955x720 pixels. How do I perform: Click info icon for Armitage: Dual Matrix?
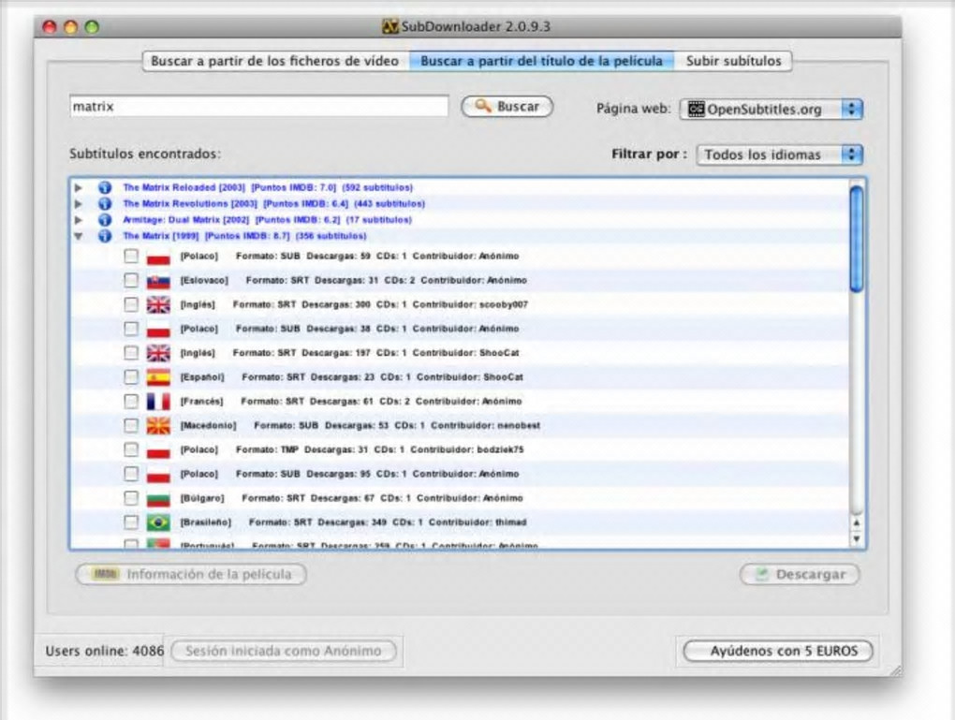click(105, 220)
